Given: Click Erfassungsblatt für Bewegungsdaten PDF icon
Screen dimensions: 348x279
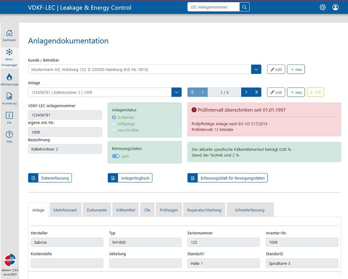Looking at the screenshot, I should [193, 178].
